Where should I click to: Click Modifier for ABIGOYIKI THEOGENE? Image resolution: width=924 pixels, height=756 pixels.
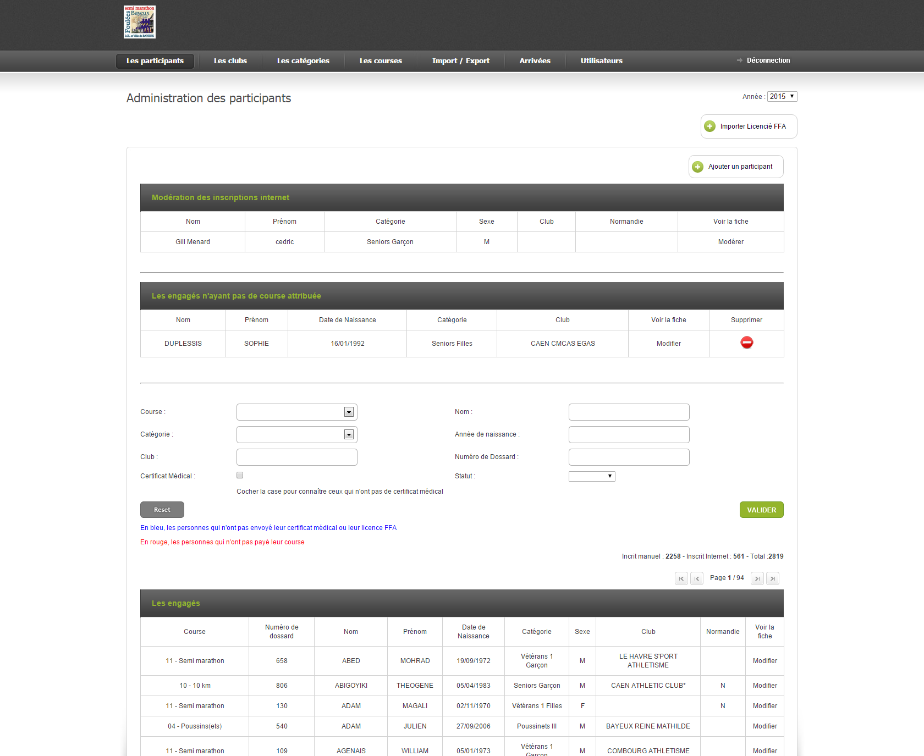[765, 686]
